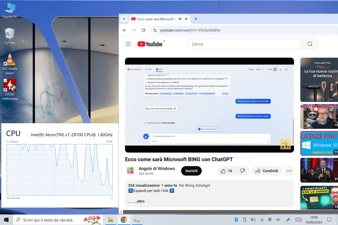Open File Explorer from the taskbar
The image size is (338, 225).
111,220
